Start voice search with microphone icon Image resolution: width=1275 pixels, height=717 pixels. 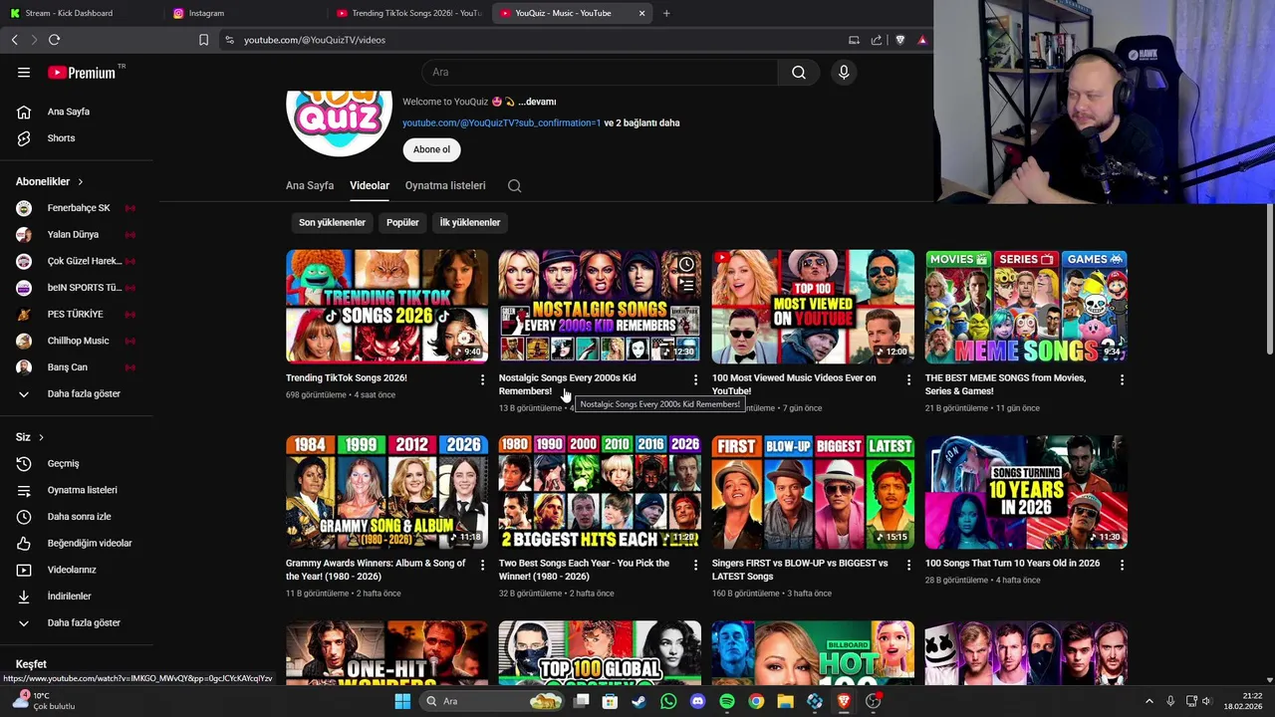click(844, 72)
